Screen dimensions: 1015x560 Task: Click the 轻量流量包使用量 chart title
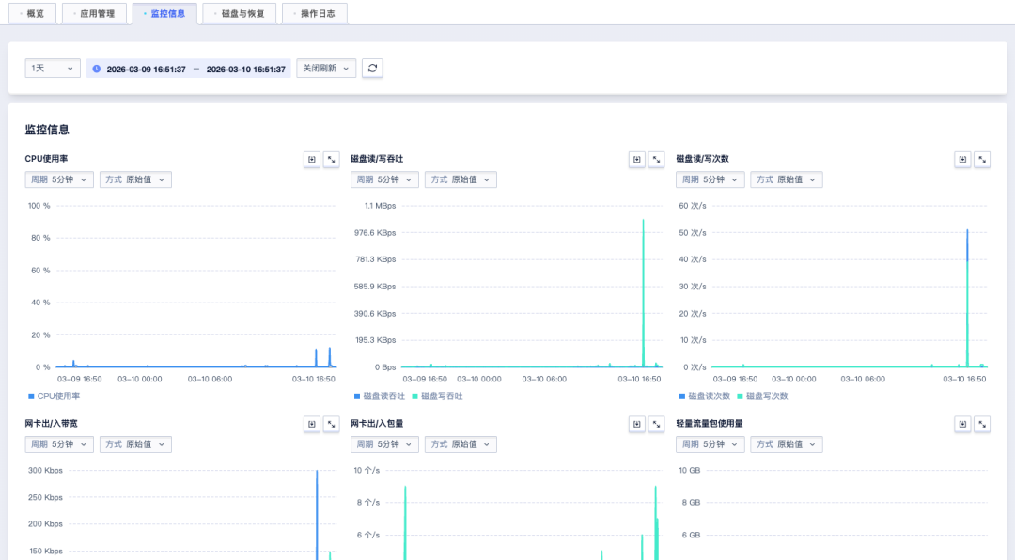pyautogui.click(x=710, y=424)
